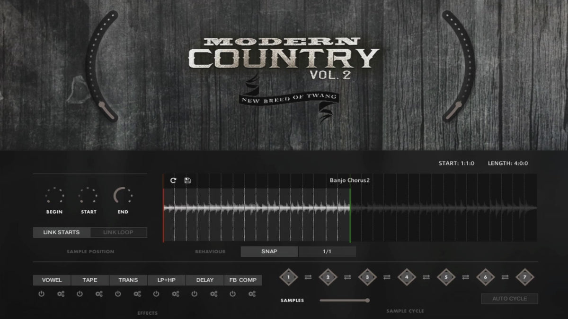The width and height of the screenshot is (568, 319).
Task: Select sample slot 4 diamond
Action: [406, 277]
